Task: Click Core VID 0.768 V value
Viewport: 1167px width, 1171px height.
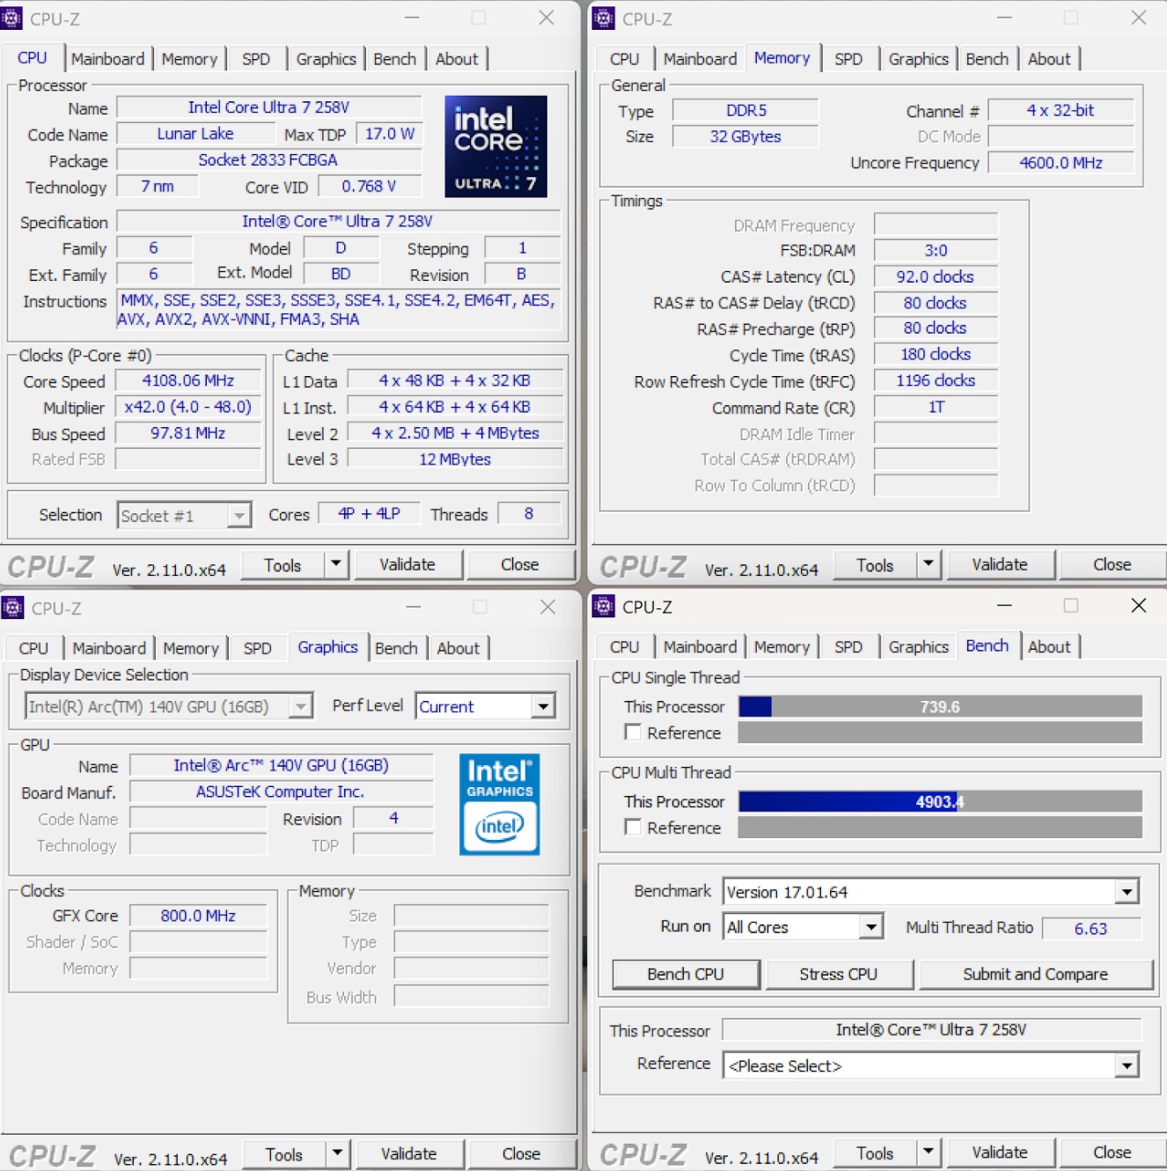Action: (x=370, y=187)
